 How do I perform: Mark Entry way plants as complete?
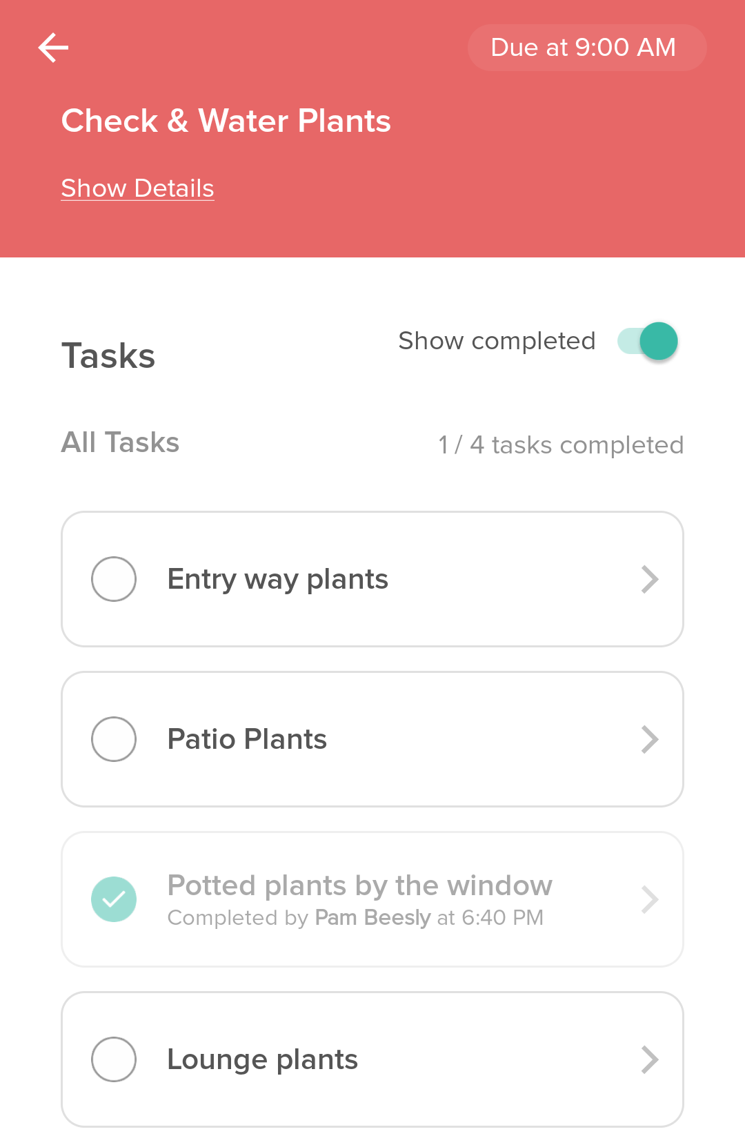point(114,579)
